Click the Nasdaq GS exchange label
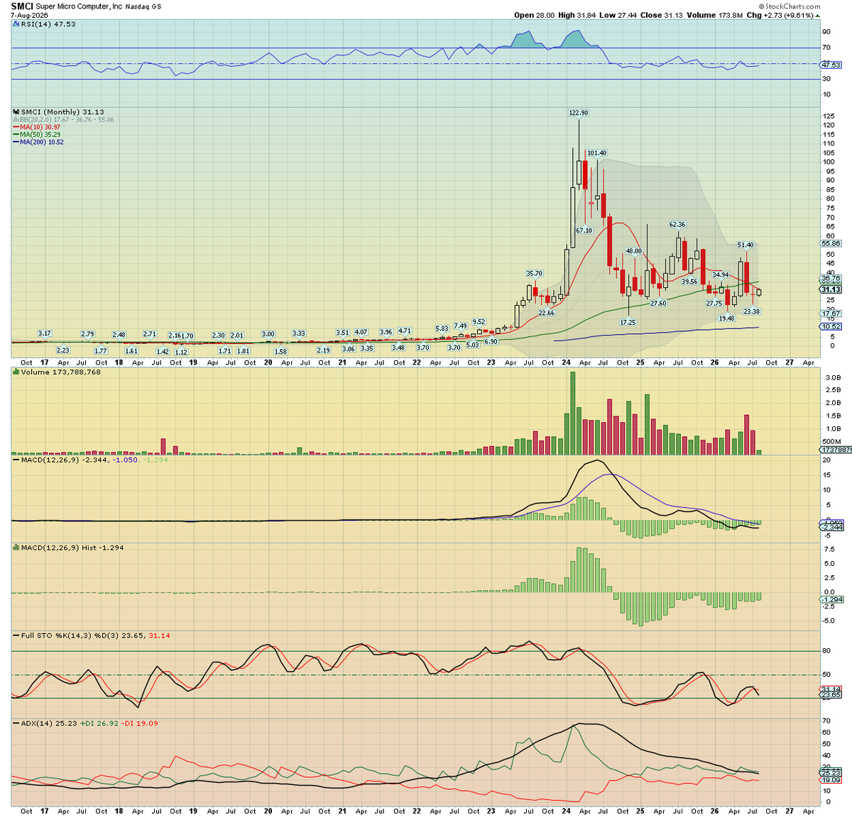Image resolution: width=852 pixels, height=817 pixels. click(x=143, y=6)
